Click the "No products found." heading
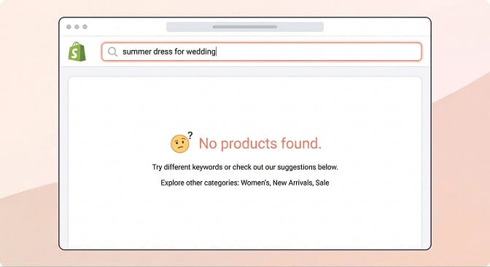 click(260, 143)
